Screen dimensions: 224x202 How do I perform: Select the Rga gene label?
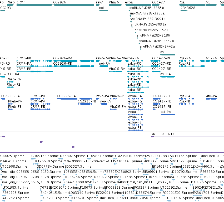182,2
